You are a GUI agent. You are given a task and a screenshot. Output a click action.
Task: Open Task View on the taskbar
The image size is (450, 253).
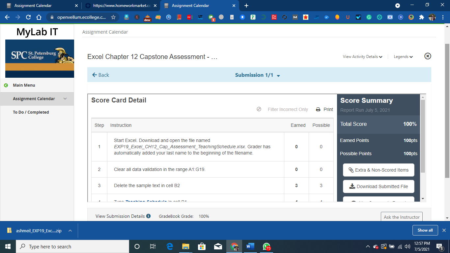[153, 246]
